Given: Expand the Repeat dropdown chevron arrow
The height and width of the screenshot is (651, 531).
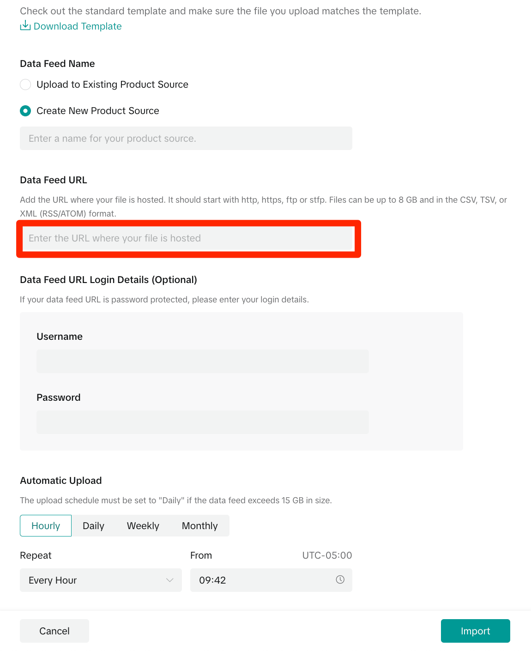Looking at the screenshot, I should click(170, 580).
